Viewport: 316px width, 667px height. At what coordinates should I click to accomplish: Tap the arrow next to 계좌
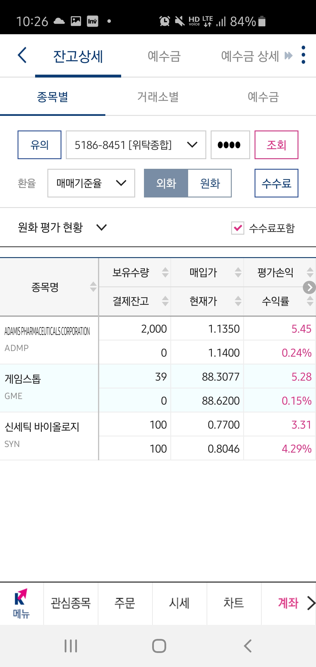point(311,603)
